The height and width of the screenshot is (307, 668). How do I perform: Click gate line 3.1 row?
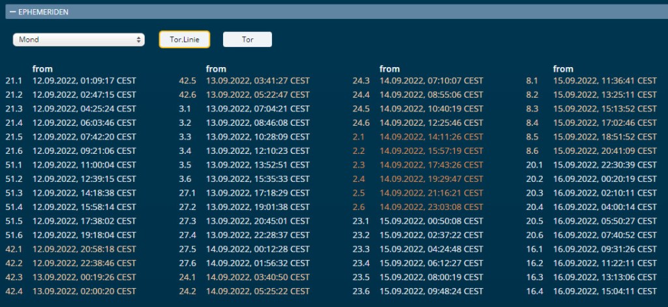[x=185, y=109]
